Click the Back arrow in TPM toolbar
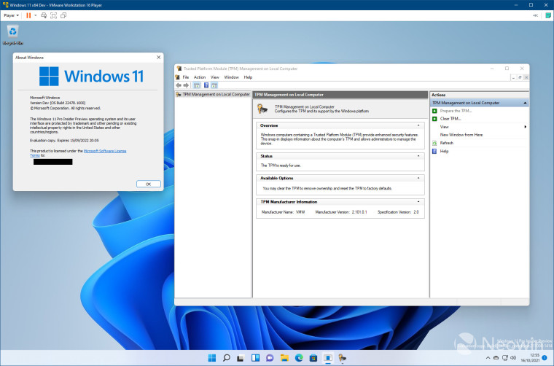This screenshot has height=366, width=554. [x=179, y=85]
